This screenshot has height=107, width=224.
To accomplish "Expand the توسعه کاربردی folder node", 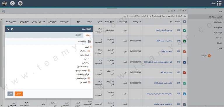I will 89,70.
